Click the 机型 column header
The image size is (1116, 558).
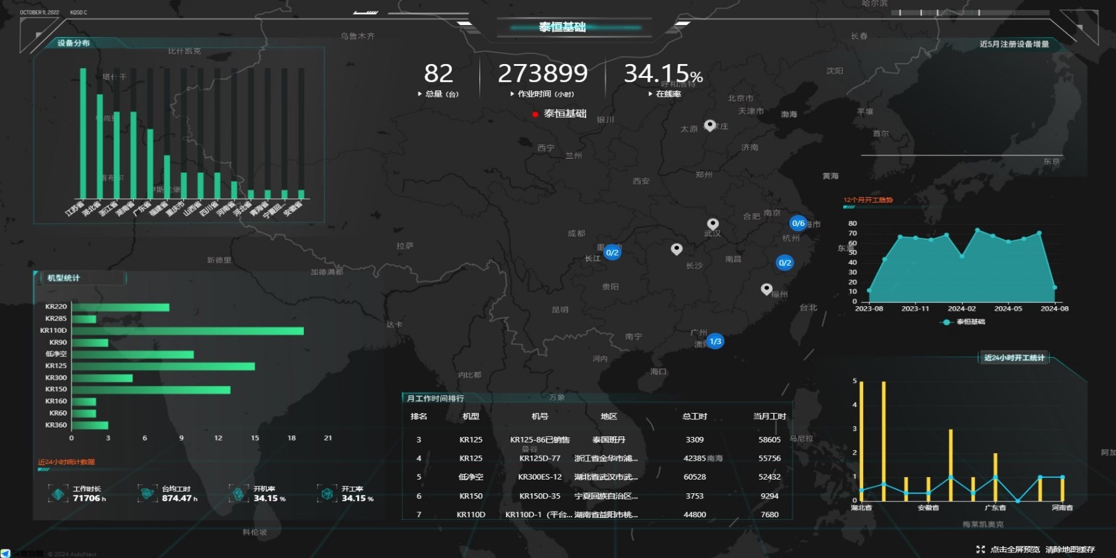coord(471,416)
